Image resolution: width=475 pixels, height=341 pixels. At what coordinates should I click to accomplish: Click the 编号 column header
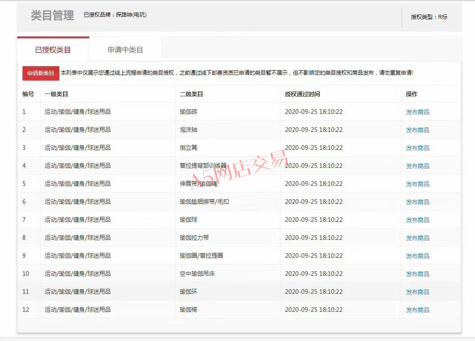click(28, 94)
